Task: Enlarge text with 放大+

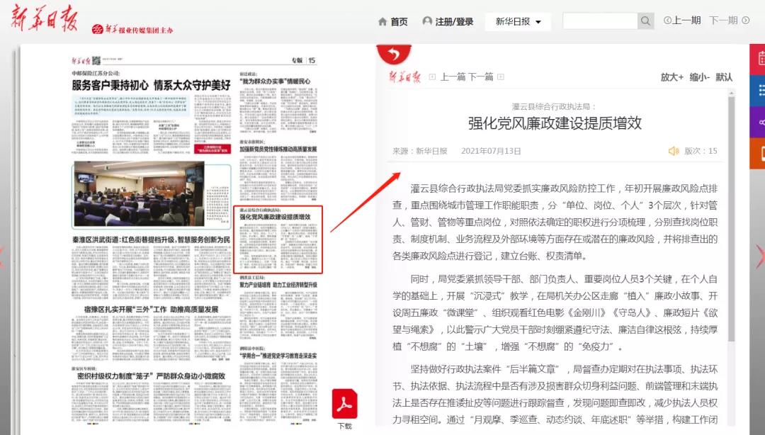Action: click(x=671, y=77)
